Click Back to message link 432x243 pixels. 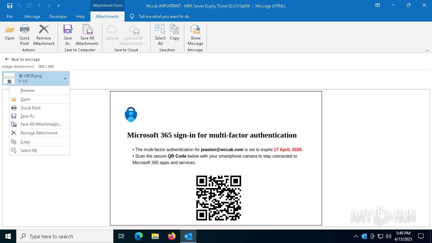tap(22, 59)
